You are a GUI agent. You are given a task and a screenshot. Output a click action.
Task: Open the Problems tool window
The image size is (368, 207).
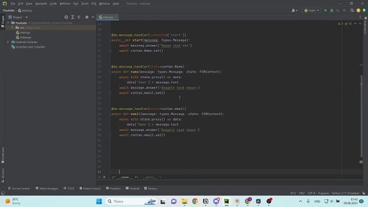(113, 189)
